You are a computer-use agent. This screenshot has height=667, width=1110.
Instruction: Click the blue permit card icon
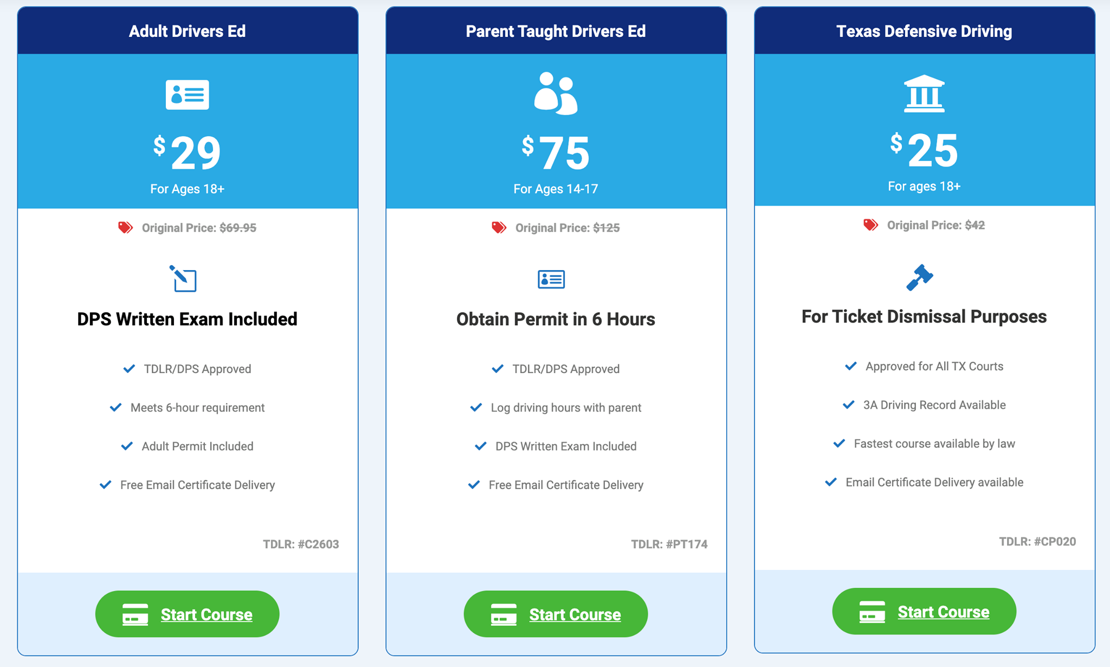(x=551, y=279)
